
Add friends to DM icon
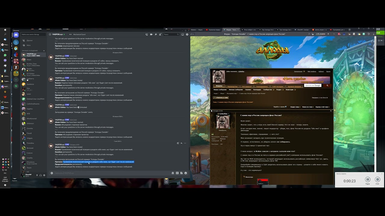tap(160, 34)
